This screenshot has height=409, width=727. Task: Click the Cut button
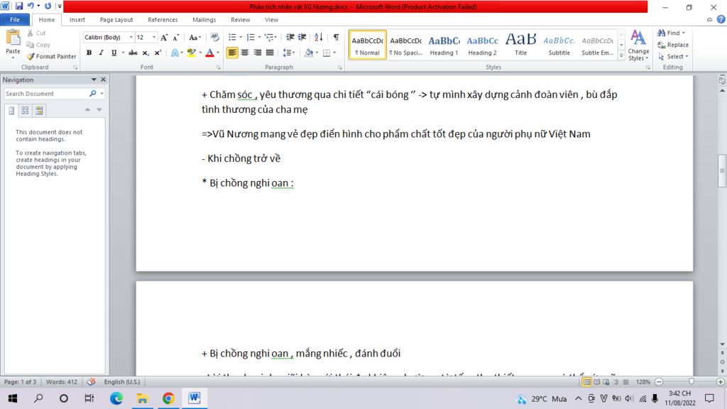(x=36, y=33)
